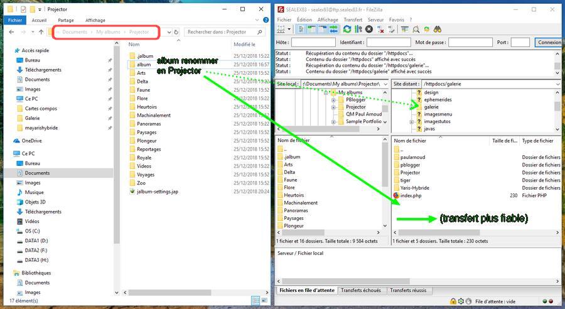This screenshot has width=565, height=309.
Task: Click the binoculars file search icon
Action: [438, 30]
